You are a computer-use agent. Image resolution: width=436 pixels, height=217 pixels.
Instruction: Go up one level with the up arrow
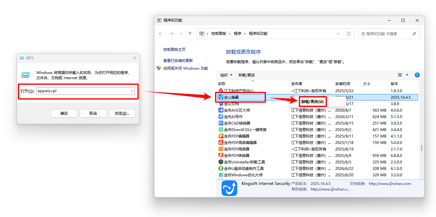pos(190,34)
